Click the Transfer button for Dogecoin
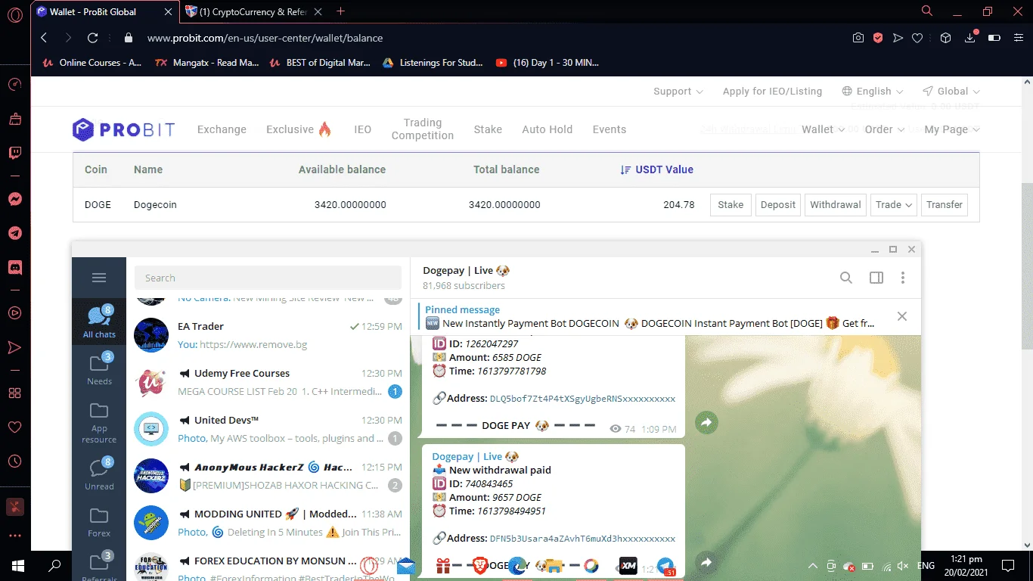Image resolution: width=1033 pixels, height=581 pixels. [945, 204]
